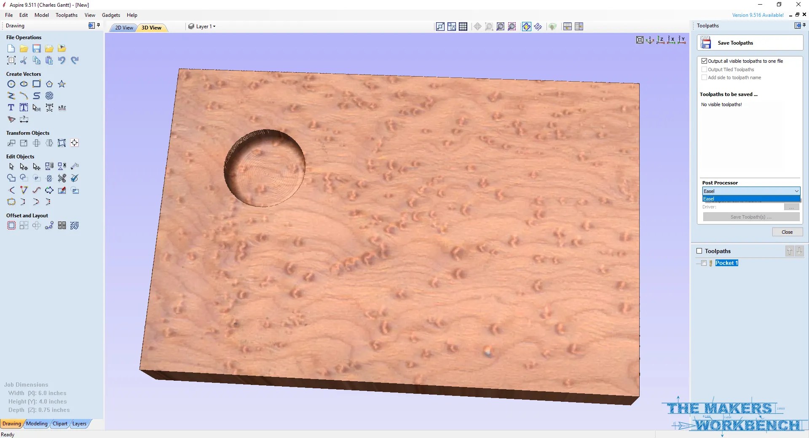Select the Draw Star tool
The width and height of the screenshot is (809, 438).
pos(62,84)
